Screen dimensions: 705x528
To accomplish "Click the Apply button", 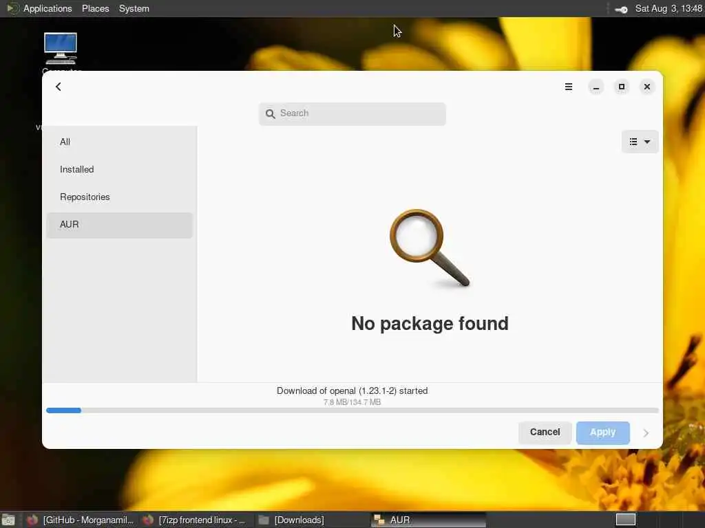I will (602, 432).
